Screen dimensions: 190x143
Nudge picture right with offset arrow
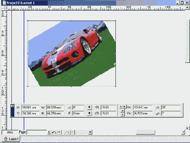[124, 107]
